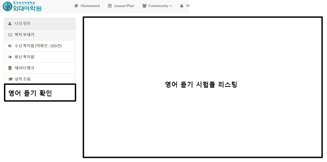The image size is (327, 162).
Task: Expand the Community dropdown menu
Action: (157, 6)
